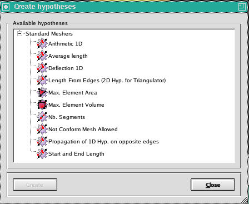Select the Standard Meshers group label

click(49, 34)
